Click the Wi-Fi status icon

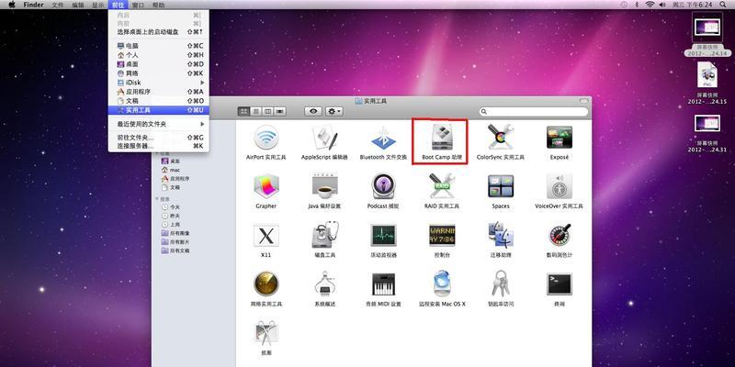point(650,5)
